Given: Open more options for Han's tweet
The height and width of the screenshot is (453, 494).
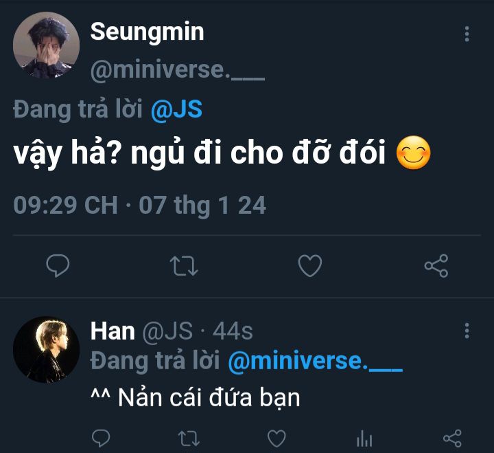Looking at the screenshot, I should point(467,331).
